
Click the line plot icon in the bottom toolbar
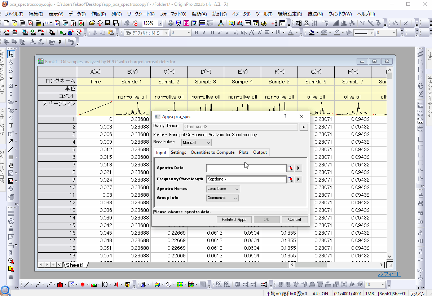pyautogui.click(x=26, y=284)
